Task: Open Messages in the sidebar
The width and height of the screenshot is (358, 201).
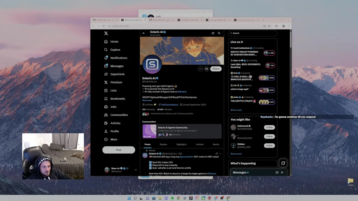Action: (x=114, y=66)
